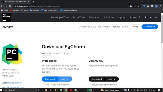Expand the Community .exe installer dropdown

click(x=112, y=79)
